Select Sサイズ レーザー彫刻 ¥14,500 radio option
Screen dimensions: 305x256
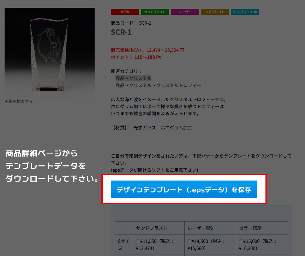pyautogui.click(x=190, y=242)
